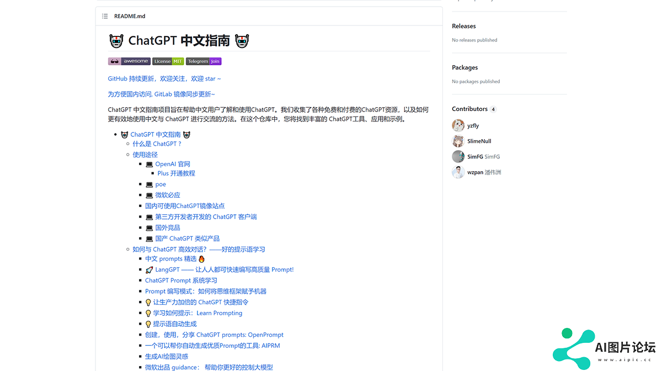Jump to '如何与 ChatGPT 高效对话' section

point(199,250)
